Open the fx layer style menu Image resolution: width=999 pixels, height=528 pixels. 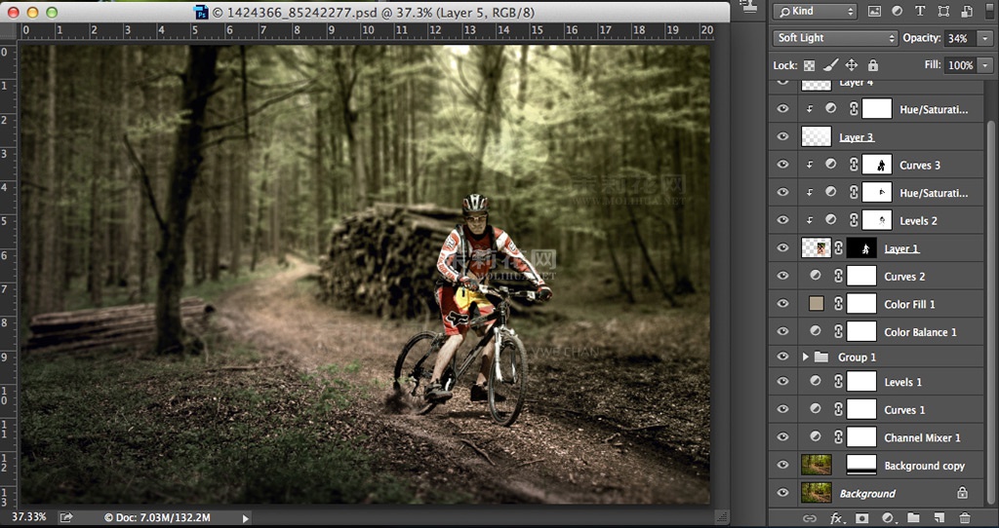pos(836,518)
